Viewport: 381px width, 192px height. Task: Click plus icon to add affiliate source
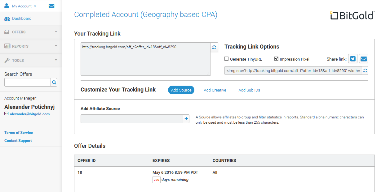coord(186,119)
